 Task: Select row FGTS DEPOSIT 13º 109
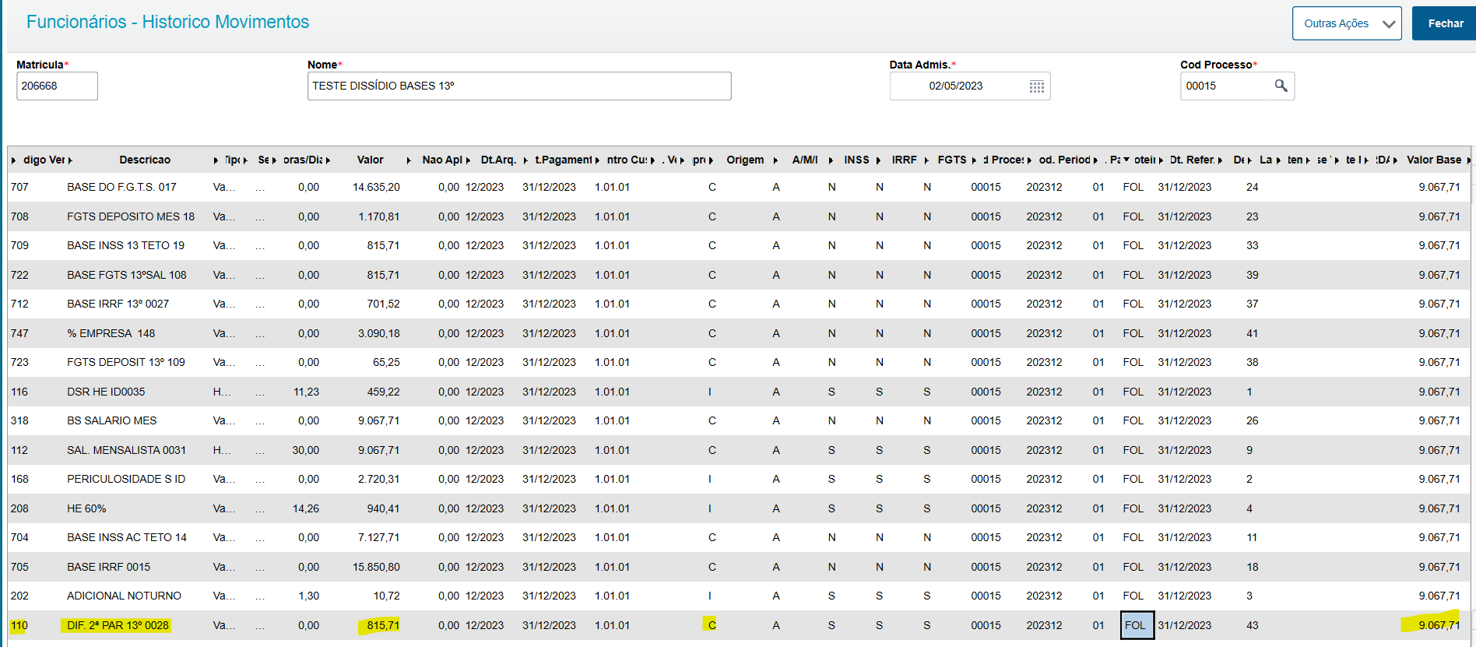(739, 362)
